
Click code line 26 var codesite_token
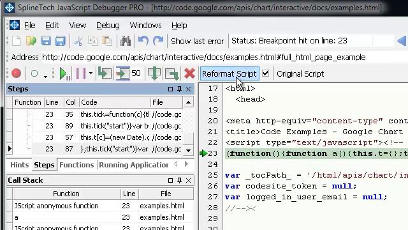coord(291,186)
